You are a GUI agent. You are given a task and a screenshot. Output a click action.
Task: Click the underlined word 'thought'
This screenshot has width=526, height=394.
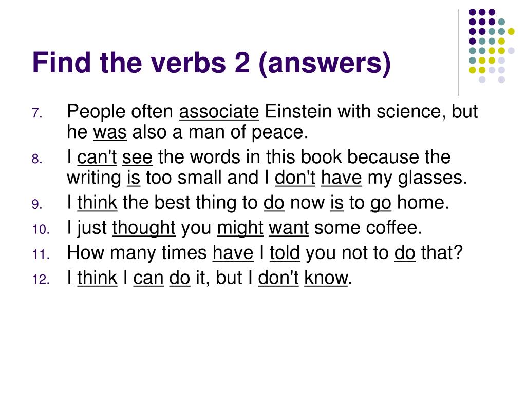point(144,228)
